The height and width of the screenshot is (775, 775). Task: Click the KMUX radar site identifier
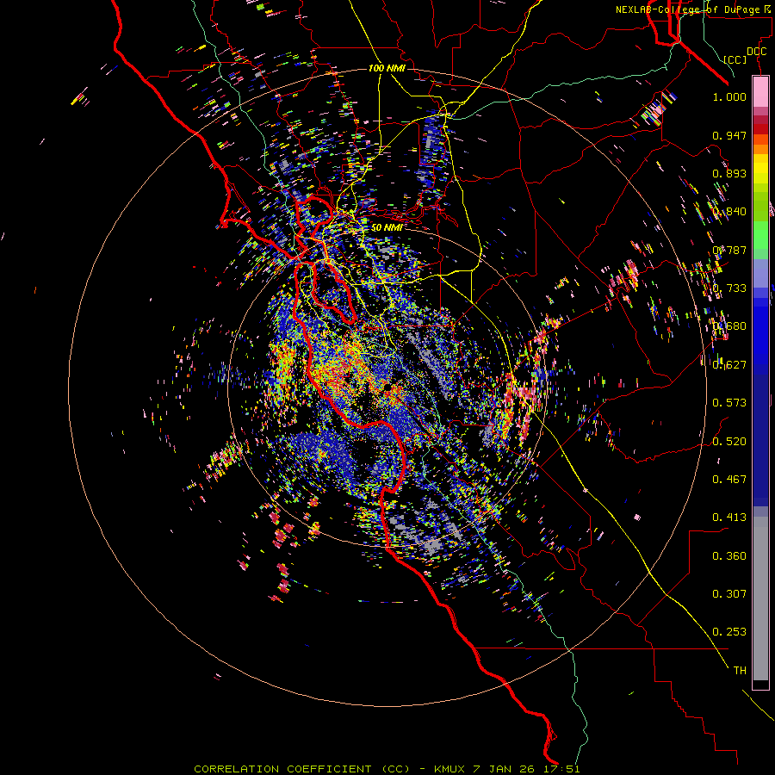tap(450, 769)
